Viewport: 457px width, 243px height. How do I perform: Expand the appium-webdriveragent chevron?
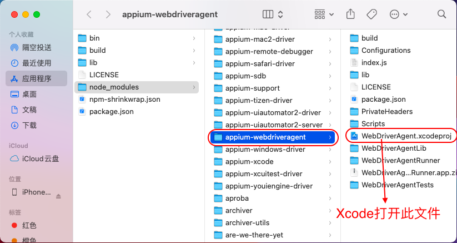pyautogui.click(x=330, y=137)
